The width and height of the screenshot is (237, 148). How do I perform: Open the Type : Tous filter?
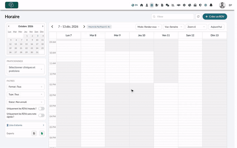(25, 94)
